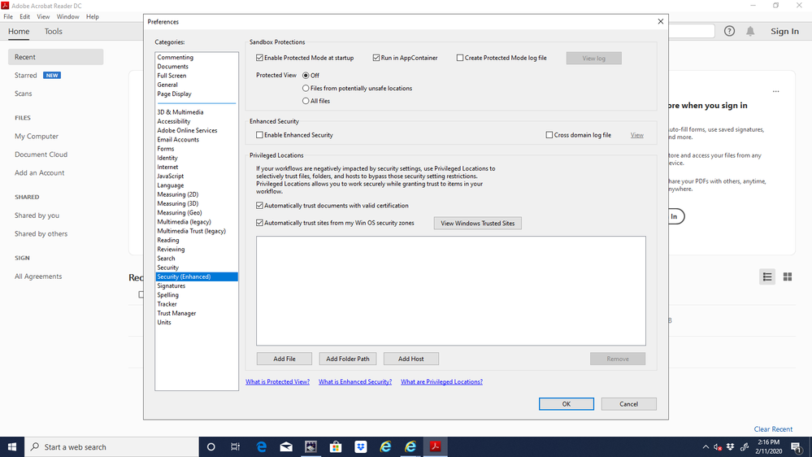Viewport: 812px width, 457px height.
Task: Open the File menu
Action: click(x=8, y=16)
